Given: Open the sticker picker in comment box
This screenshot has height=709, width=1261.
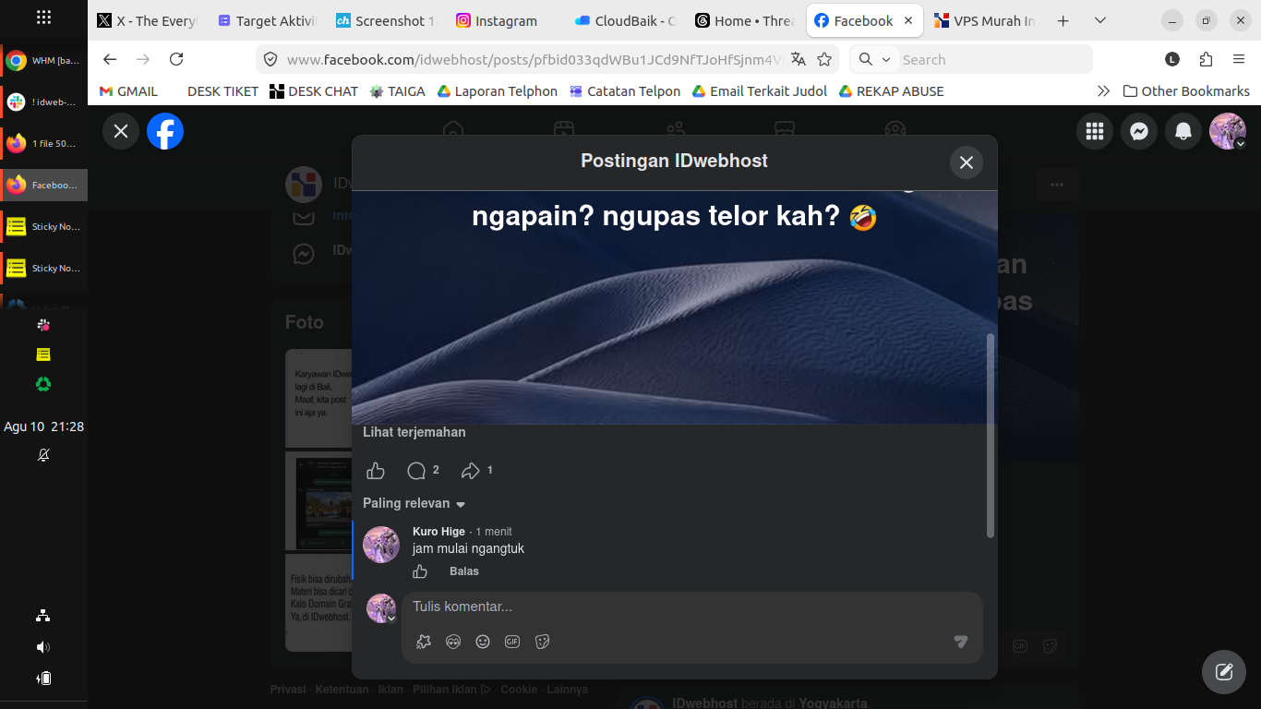Looking at the screenshot, I should point(542,642).
